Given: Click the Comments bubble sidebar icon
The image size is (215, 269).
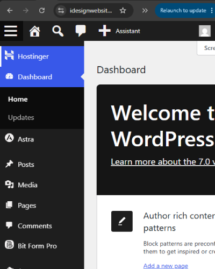Looking at the screenshot, I should [9, 225].
